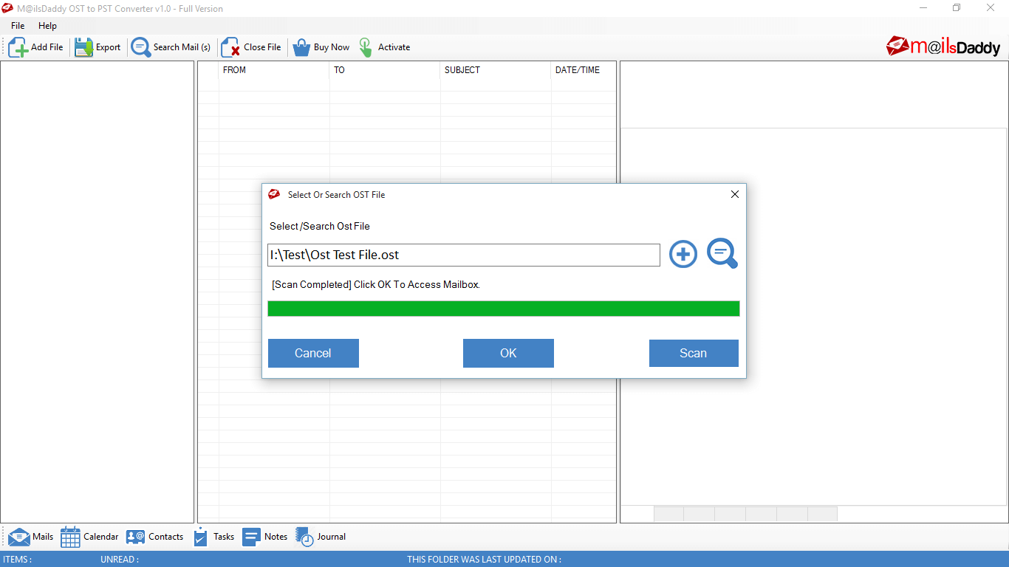The height and width of the screenshot is (567, 1009).
Task: Open Search Mail(s) from the toolbar
Action: tap(171, 47)
